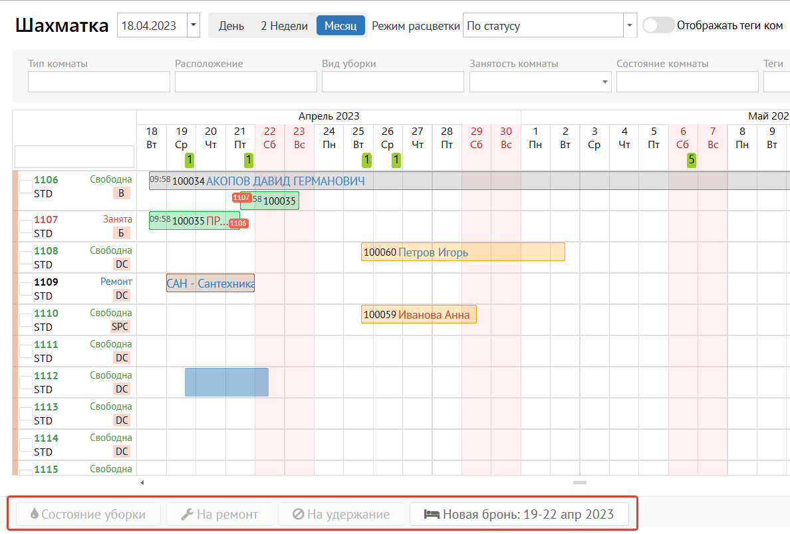This screenshot has height=534, width=790.
Task: Open the САН - Сантехника repair block
Action: (x=211, y=283)
